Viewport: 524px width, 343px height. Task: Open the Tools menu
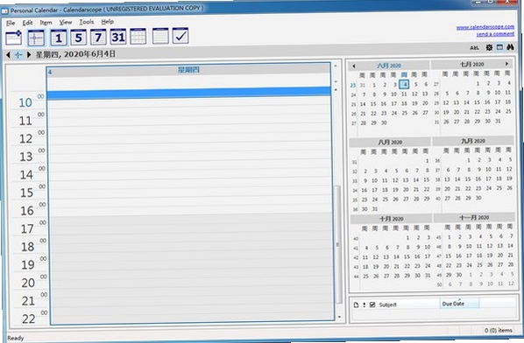pos(86,22)
